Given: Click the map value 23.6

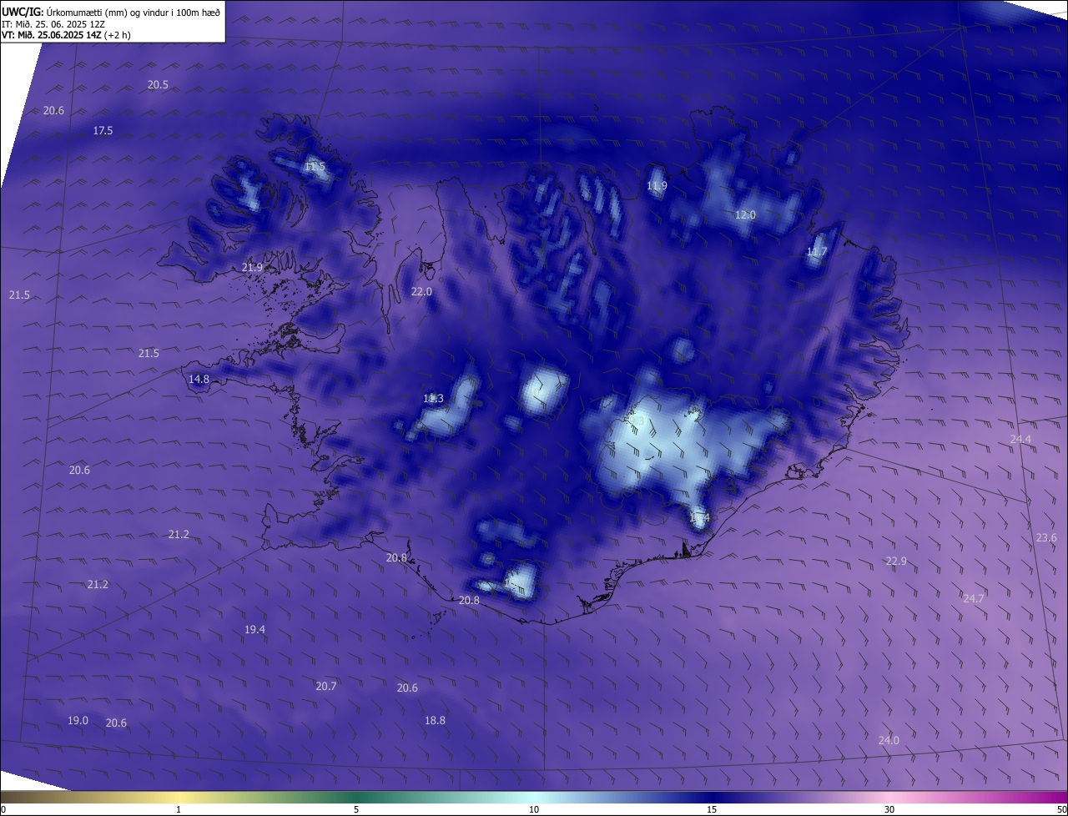Looking at the screenshot, I should point(1046,538).
